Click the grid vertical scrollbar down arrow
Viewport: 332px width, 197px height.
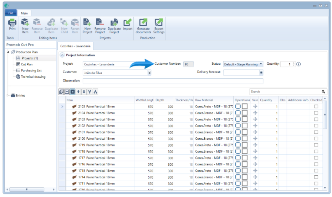pos(325,188)
